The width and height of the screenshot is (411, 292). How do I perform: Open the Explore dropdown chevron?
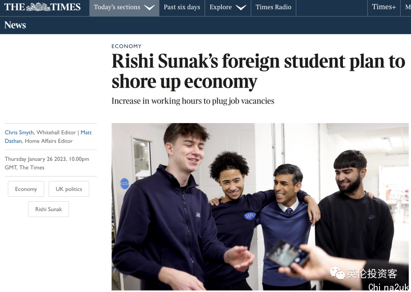(x=241, y=8)
